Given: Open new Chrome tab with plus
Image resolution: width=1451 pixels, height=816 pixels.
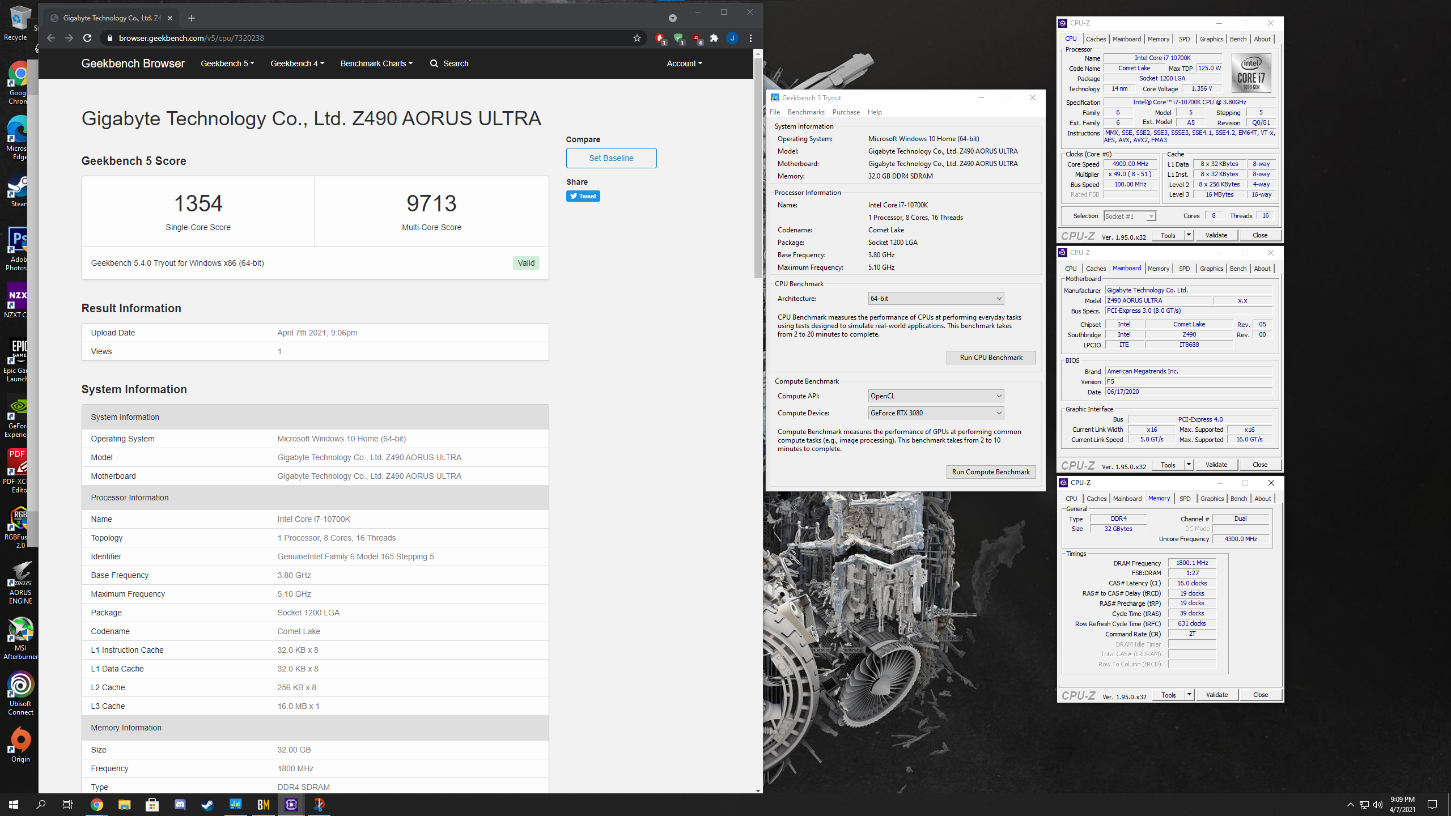Looking at the screenshot, I should 192,18.
